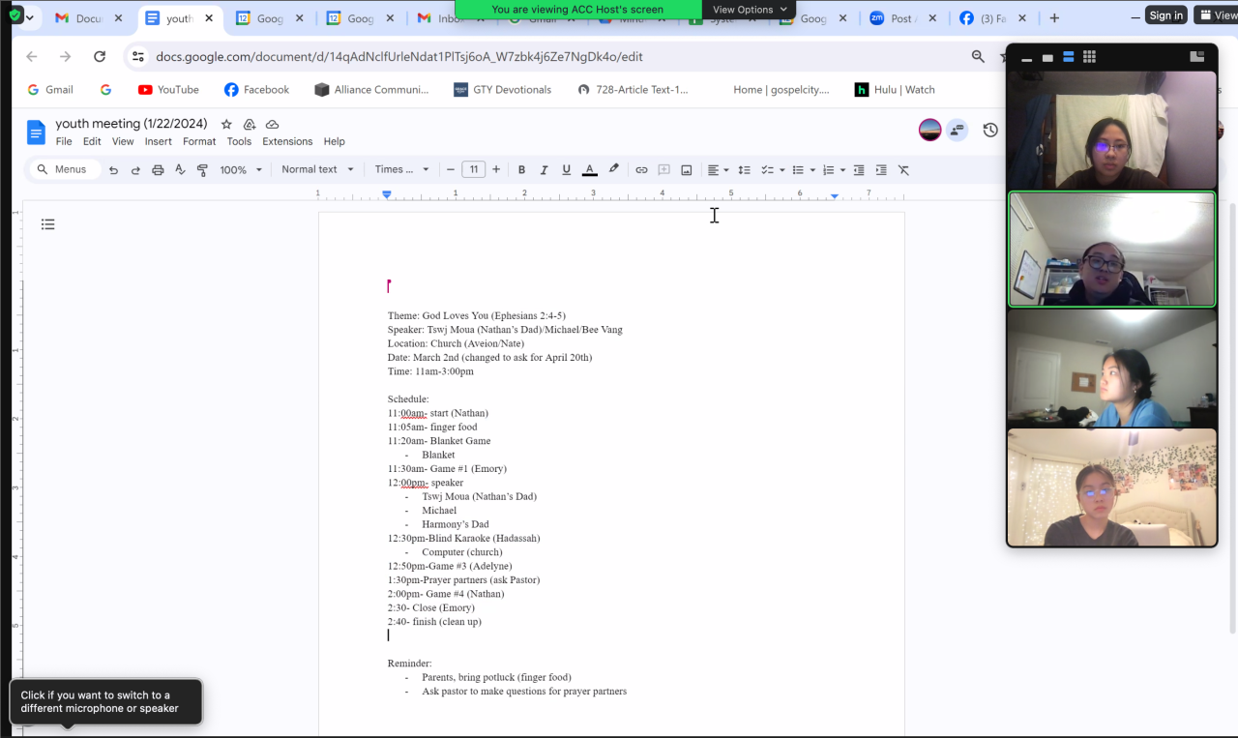Minimize the Zoom video panel

1027,59
